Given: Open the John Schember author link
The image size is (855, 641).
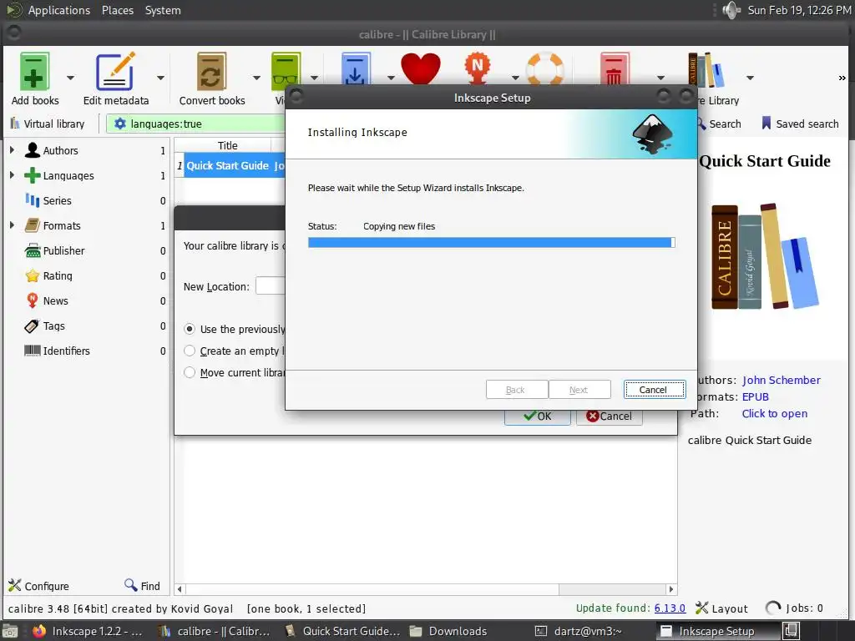Looking at the screenshot, I should click(x=781, y=380).
